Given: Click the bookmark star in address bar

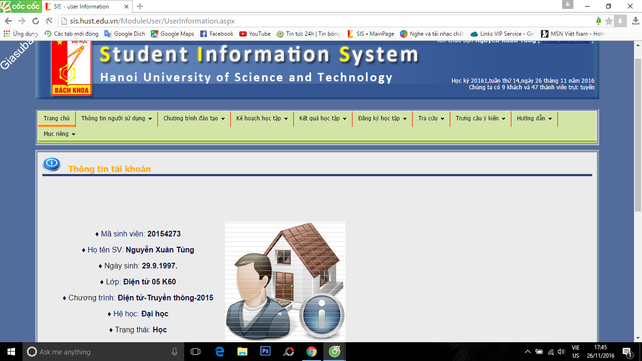Looking at the screenshot, I should (x=609, y=21).
